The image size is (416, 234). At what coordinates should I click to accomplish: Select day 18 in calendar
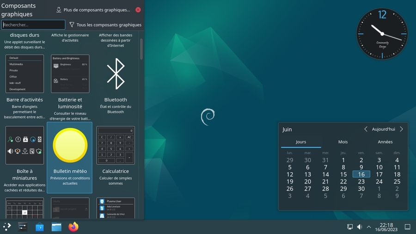(x=397, y=174)
